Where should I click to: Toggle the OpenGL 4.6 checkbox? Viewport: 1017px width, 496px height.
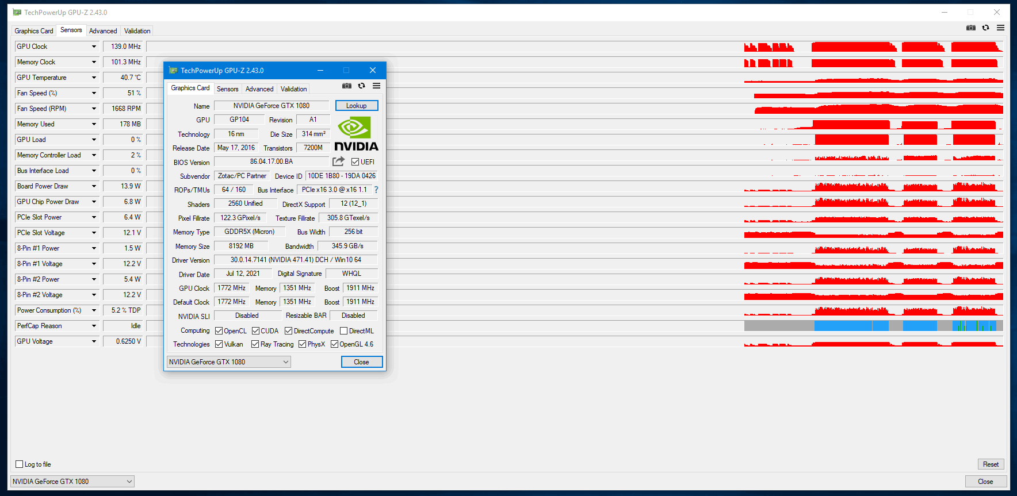(x=334, y=344)
